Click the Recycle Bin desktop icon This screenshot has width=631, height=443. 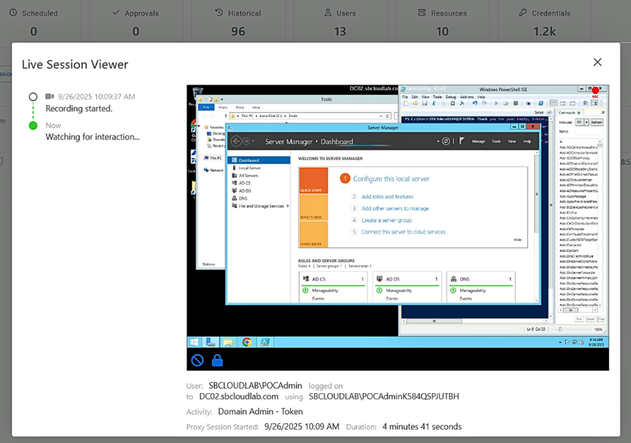pyautogui.click(x=198, y=92)
